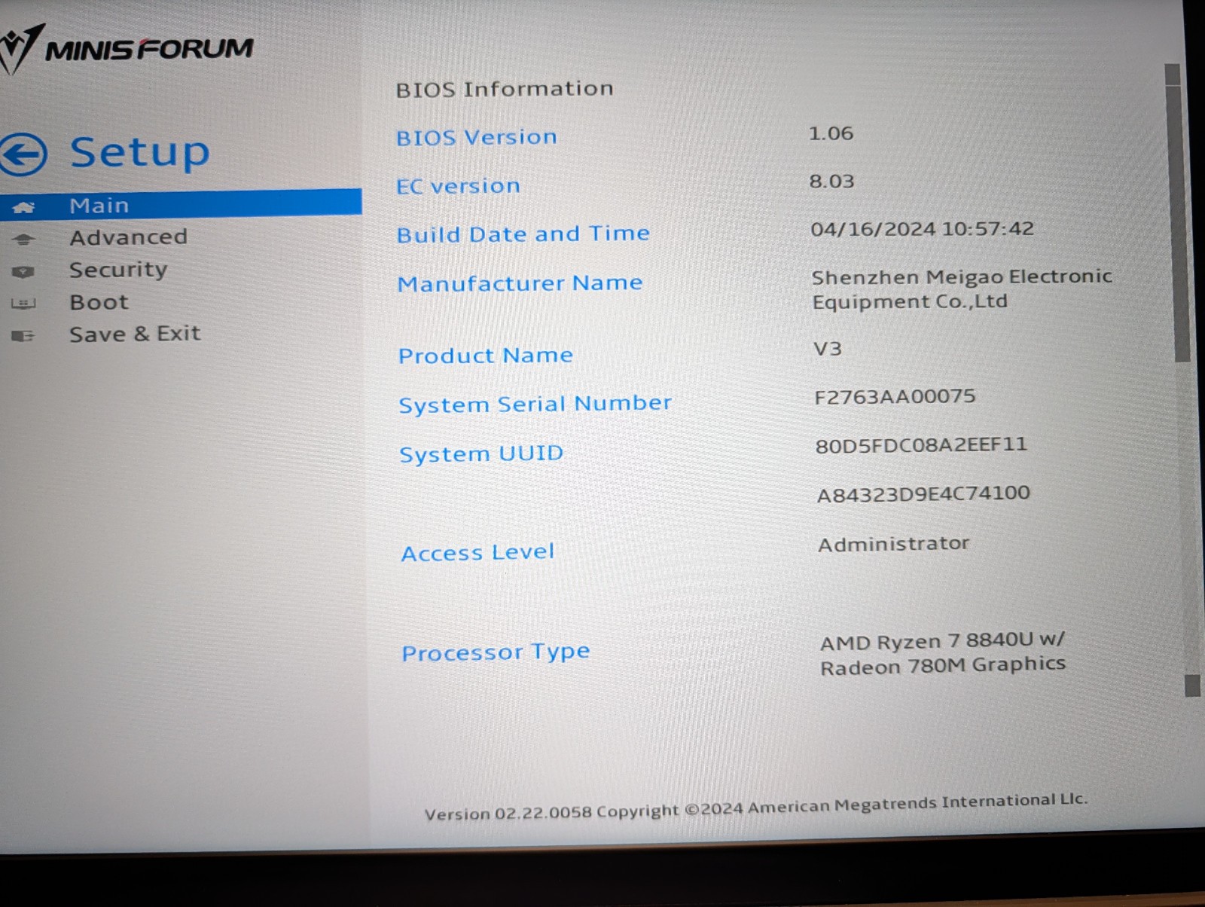
Task: Click the BIOS version value 1.06
Action: point(831,133)
